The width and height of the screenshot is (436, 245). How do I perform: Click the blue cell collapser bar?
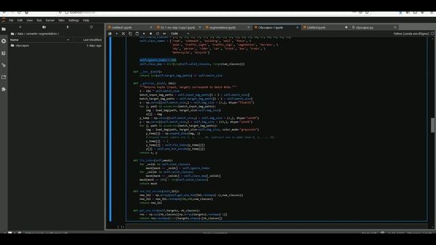(x=110, y=129)
